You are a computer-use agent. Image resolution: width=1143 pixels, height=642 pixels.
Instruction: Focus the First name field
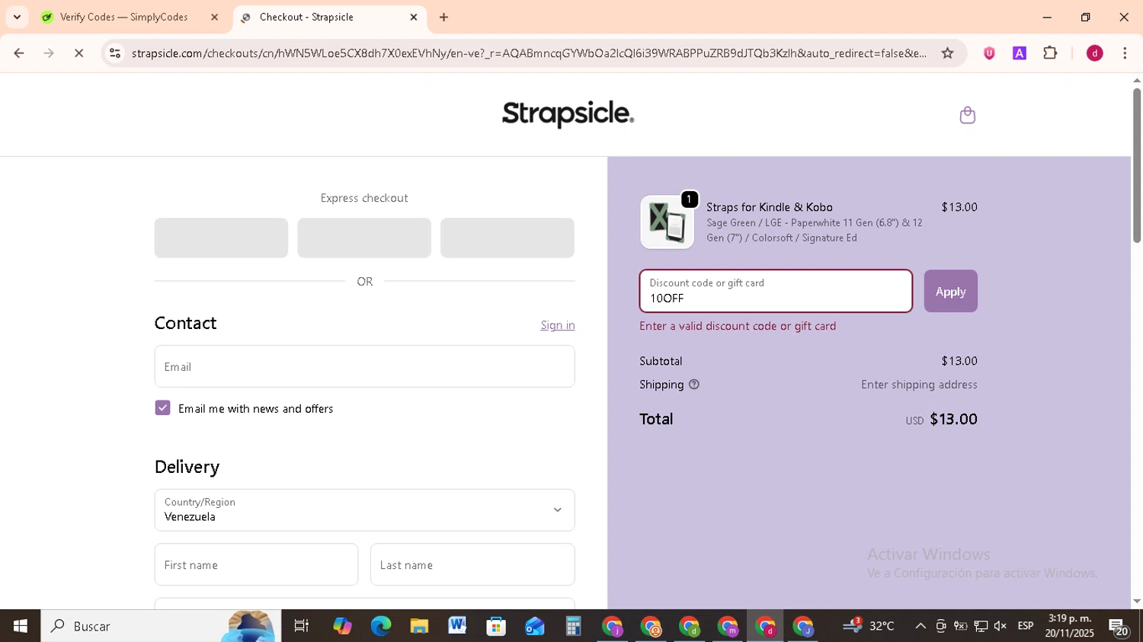256,564
